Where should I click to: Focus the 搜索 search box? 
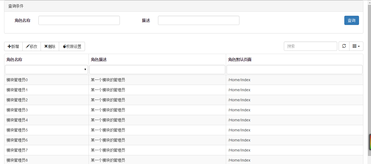click(x=311, y=46)
